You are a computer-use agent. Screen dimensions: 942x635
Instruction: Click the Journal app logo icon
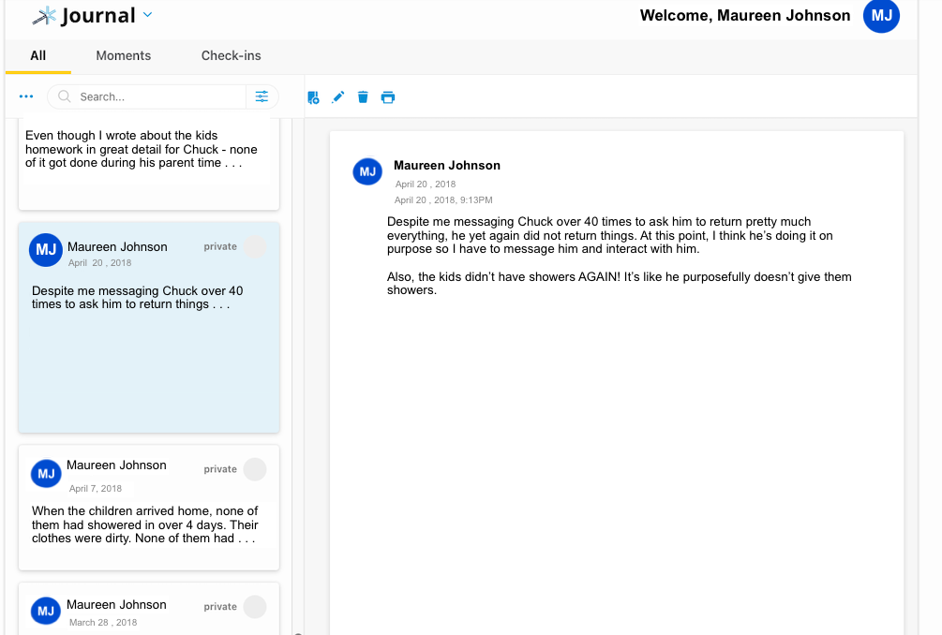pyautogui.click(x=44, y=16)
